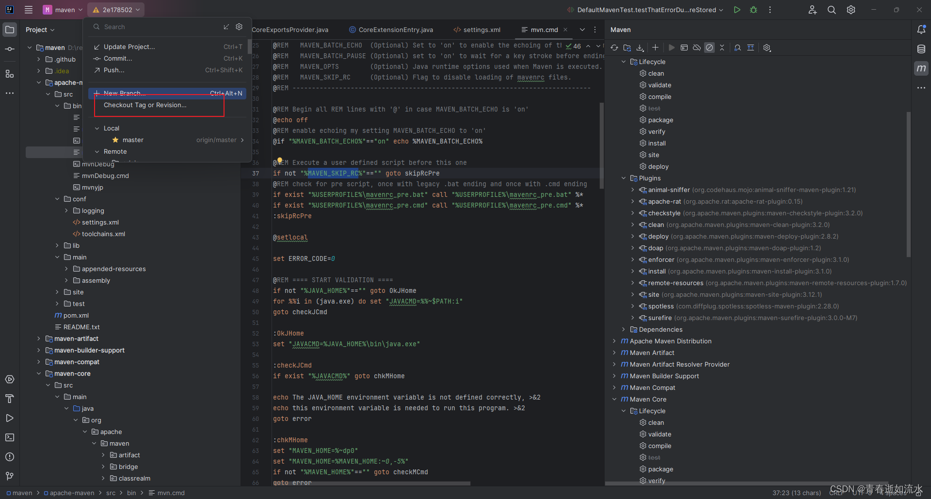Download sources and documentation in Maven toolbar
Viewport: 931px width, 499px height.
tap(640, 48)
